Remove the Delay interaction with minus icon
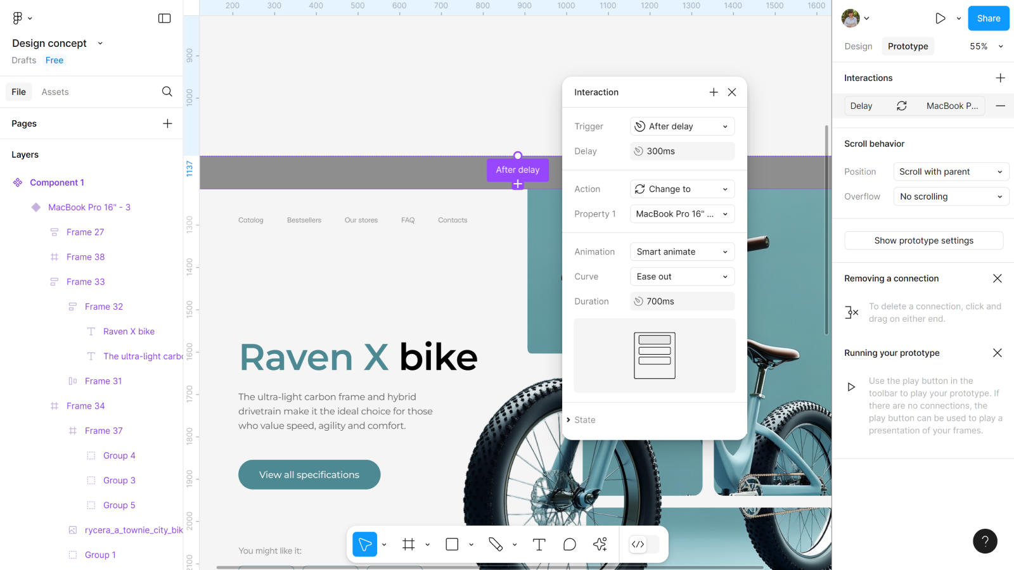The width and height of the screenshot is (1014, 570). pos(1000,106)
